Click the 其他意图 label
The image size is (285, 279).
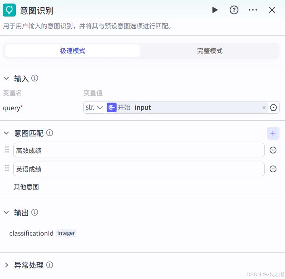coord(26,187)
